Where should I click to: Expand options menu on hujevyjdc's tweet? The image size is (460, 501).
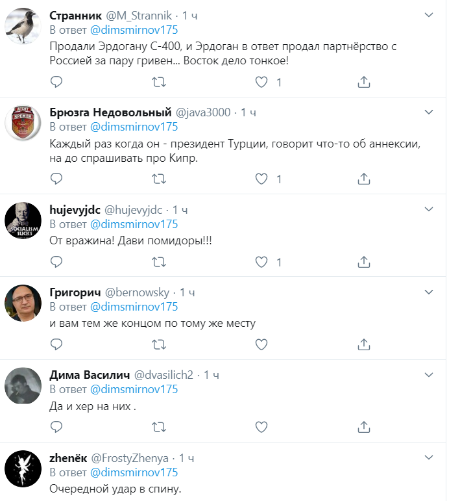(428, 209)
